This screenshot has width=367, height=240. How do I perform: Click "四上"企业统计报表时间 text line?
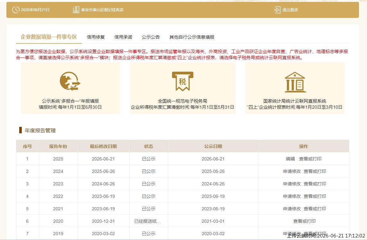tap(295, 107)
